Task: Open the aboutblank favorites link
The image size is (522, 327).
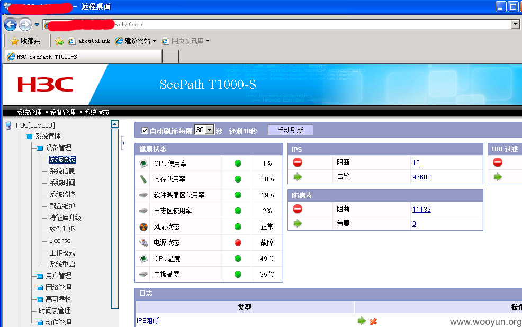Action: pyautogui.click(x=89, y=41)
